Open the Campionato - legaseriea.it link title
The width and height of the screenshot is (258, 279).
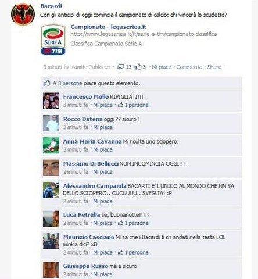pos(109,27)
